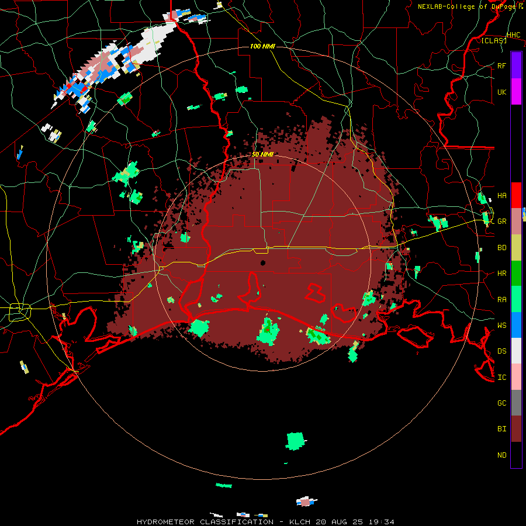Viewport: 526px width, 526px height.
Task: Click the dark green HR legend swatch
Action: [x=516, y=274]
